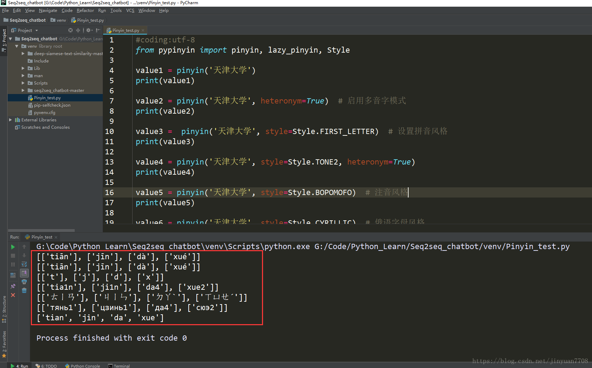Click 'Process finished with exit code 0' text
The image size is (592, 368).
click(112, 338)
